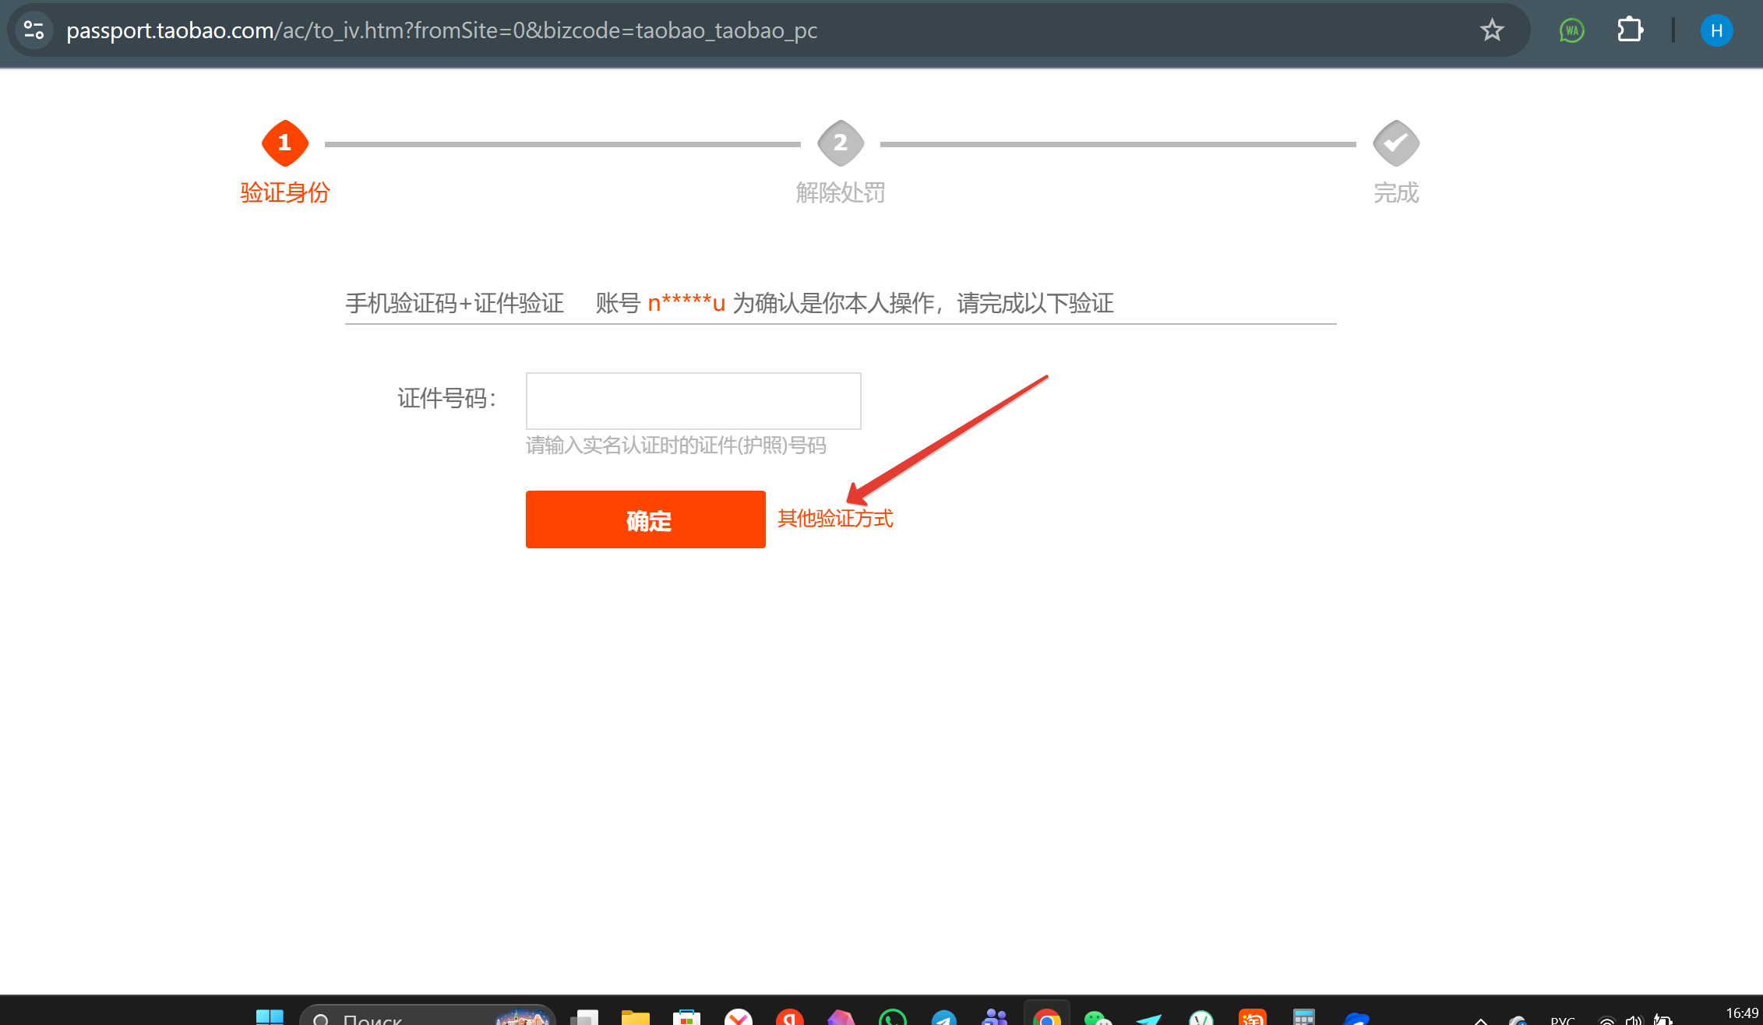Click the taskbar search box
Screen dimensions: 1763x1025
click(405, 1017)
